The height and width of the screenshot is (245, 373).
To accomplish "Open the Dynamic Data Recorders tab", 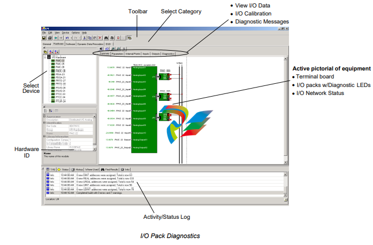I will pos(90,44).
